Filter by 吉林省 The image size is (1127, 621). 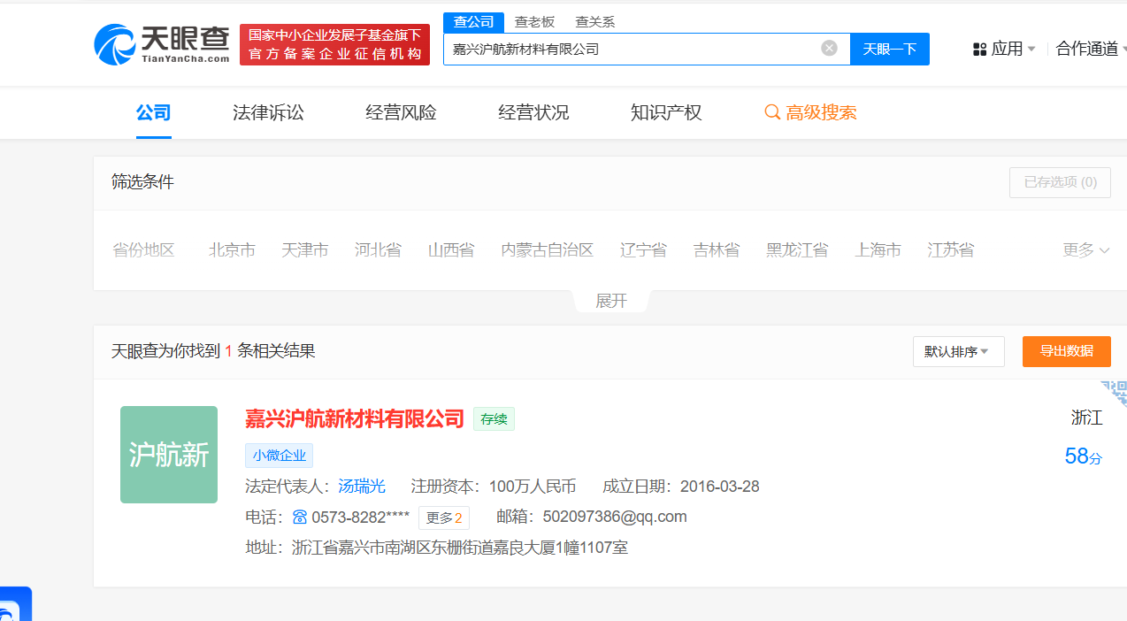[x=717, y=250]
